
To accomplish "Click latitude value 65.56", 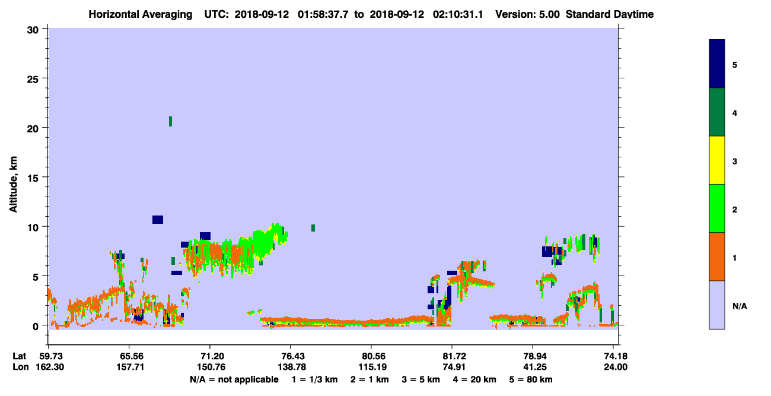I will (129, 356).
